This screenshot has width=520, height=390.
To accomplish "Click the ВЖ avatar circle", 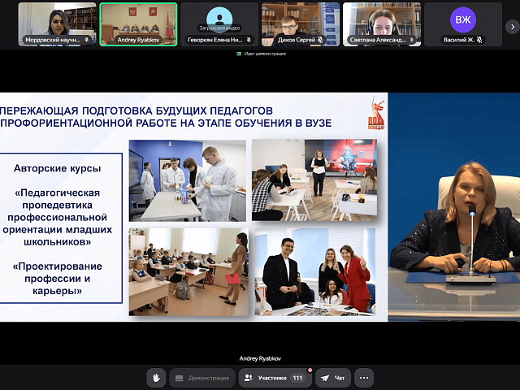I will (462, 19).
